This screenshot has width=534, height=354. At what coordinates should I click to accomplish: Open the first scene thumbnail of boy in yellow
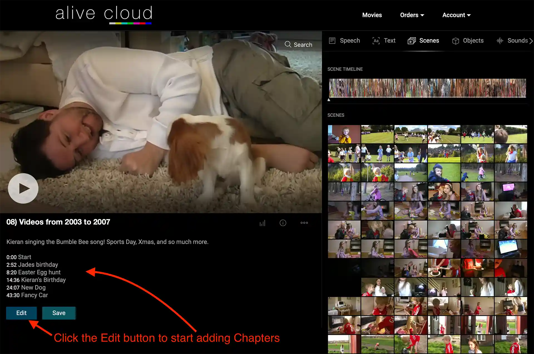344,134
